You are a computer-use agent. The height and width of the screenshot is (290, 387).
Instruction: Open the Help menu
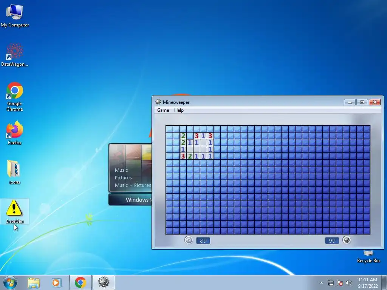[x=179, y=110]
